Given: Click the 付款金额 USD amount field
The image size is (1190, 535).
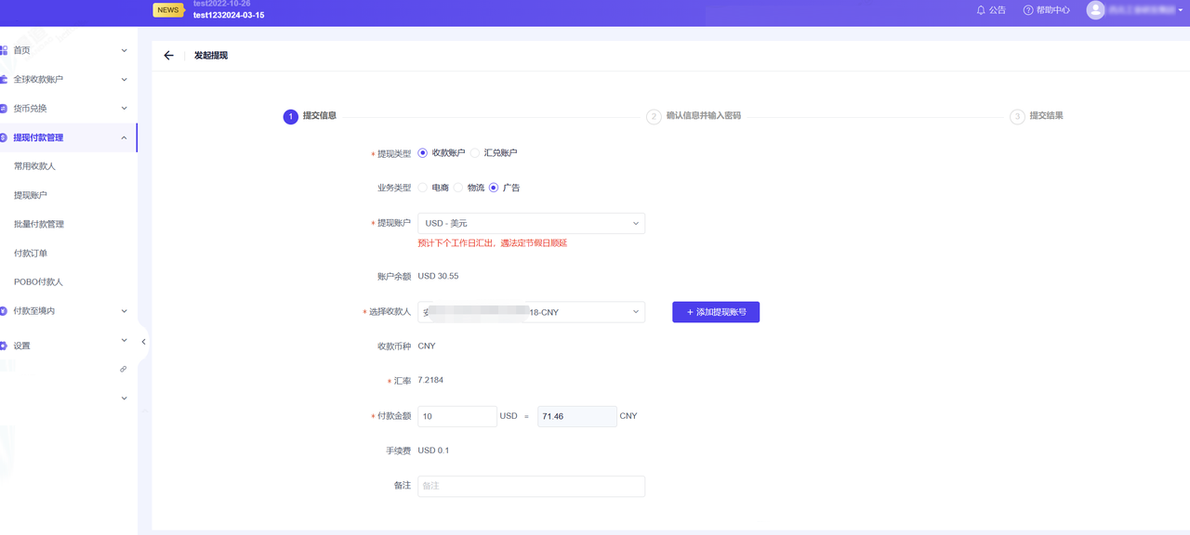Looking at the screenshot, I should pos(457,416).
